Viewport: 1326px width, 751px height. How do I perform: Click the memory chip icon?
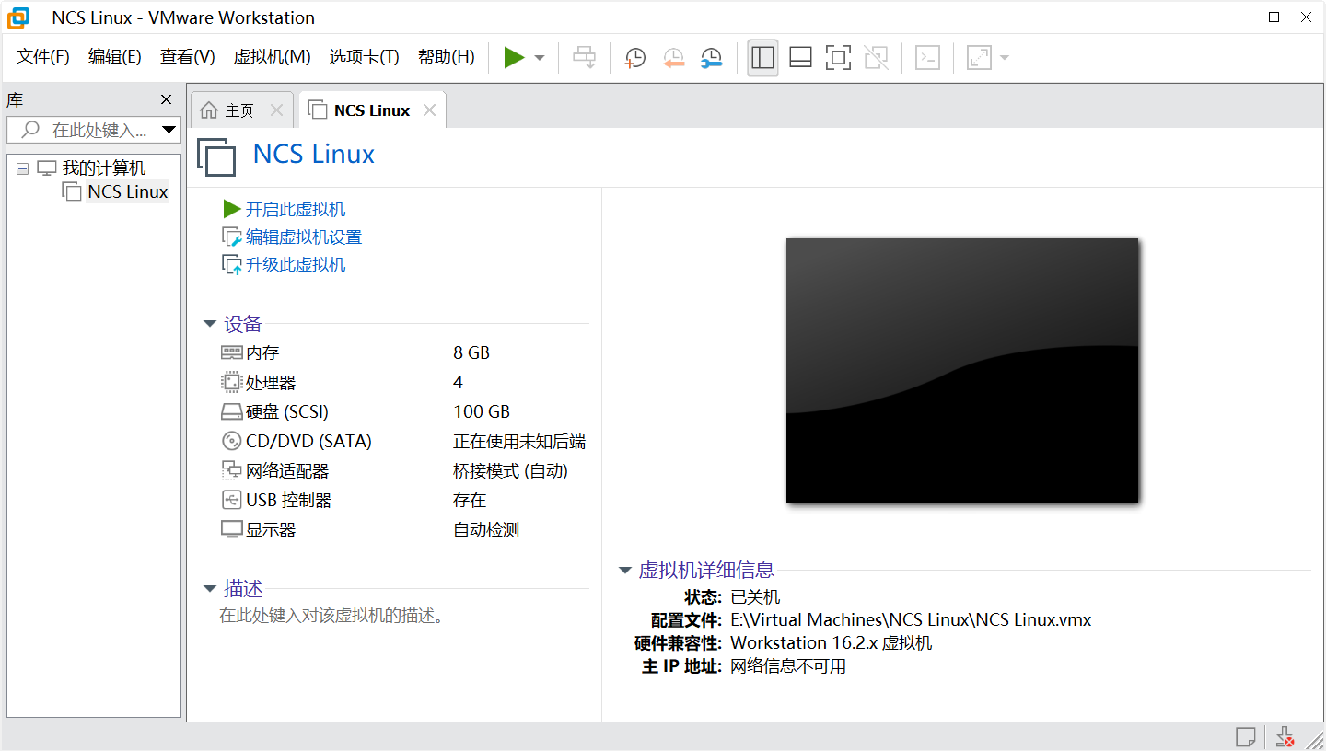pos(231,352)
